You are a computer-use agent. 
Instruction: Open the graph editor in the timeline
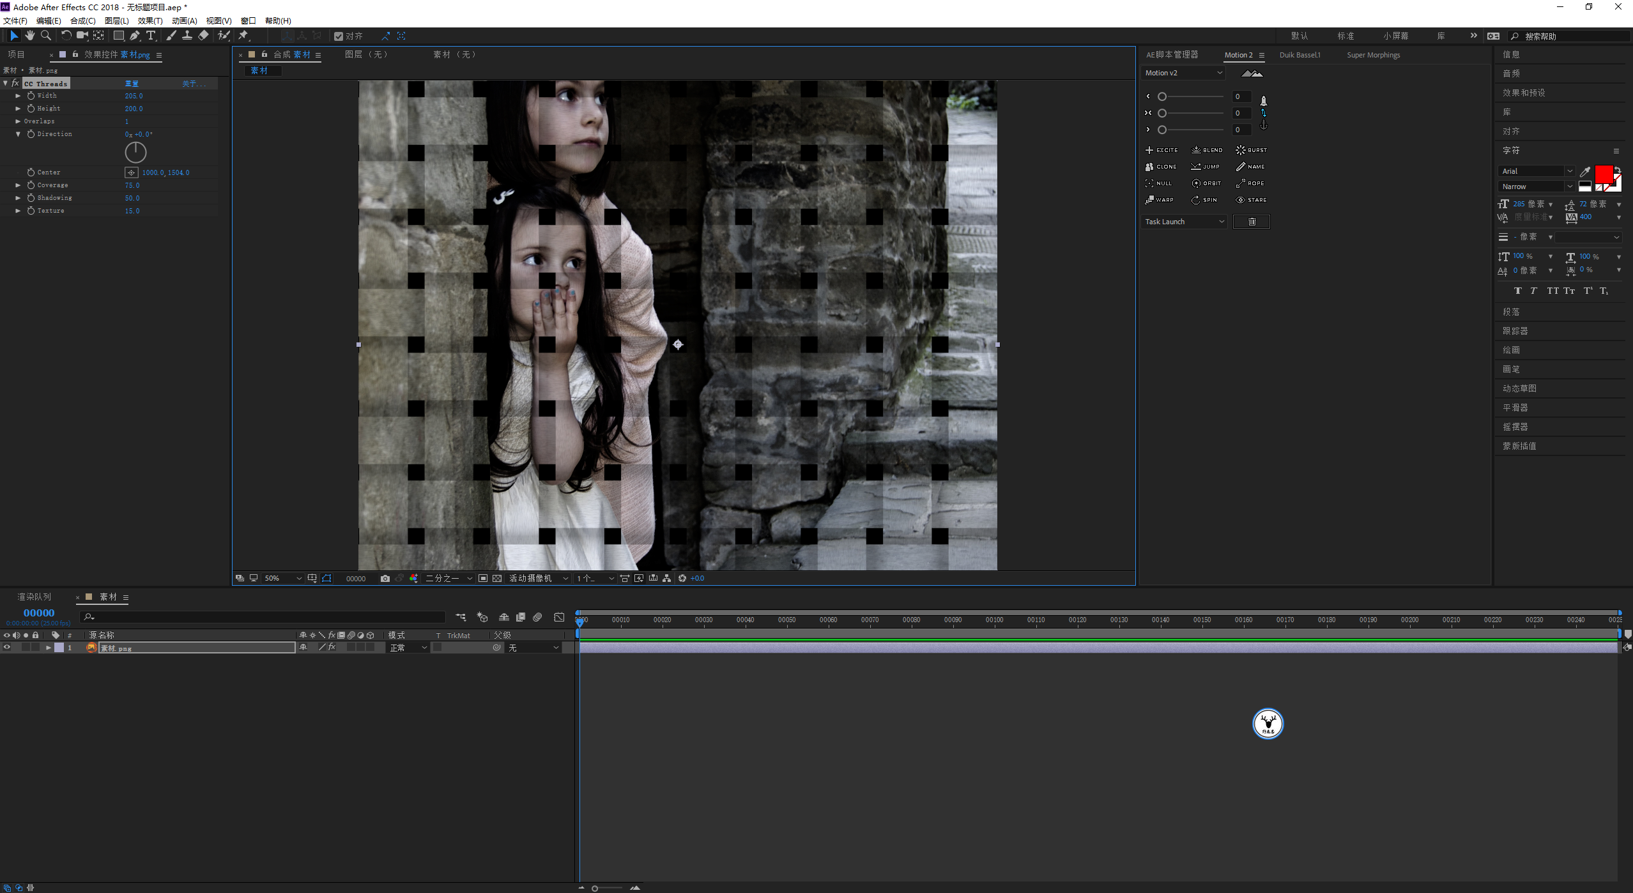559,617
